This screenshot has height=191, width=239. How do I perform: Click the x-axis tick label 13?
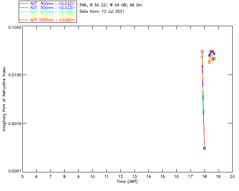134,176
